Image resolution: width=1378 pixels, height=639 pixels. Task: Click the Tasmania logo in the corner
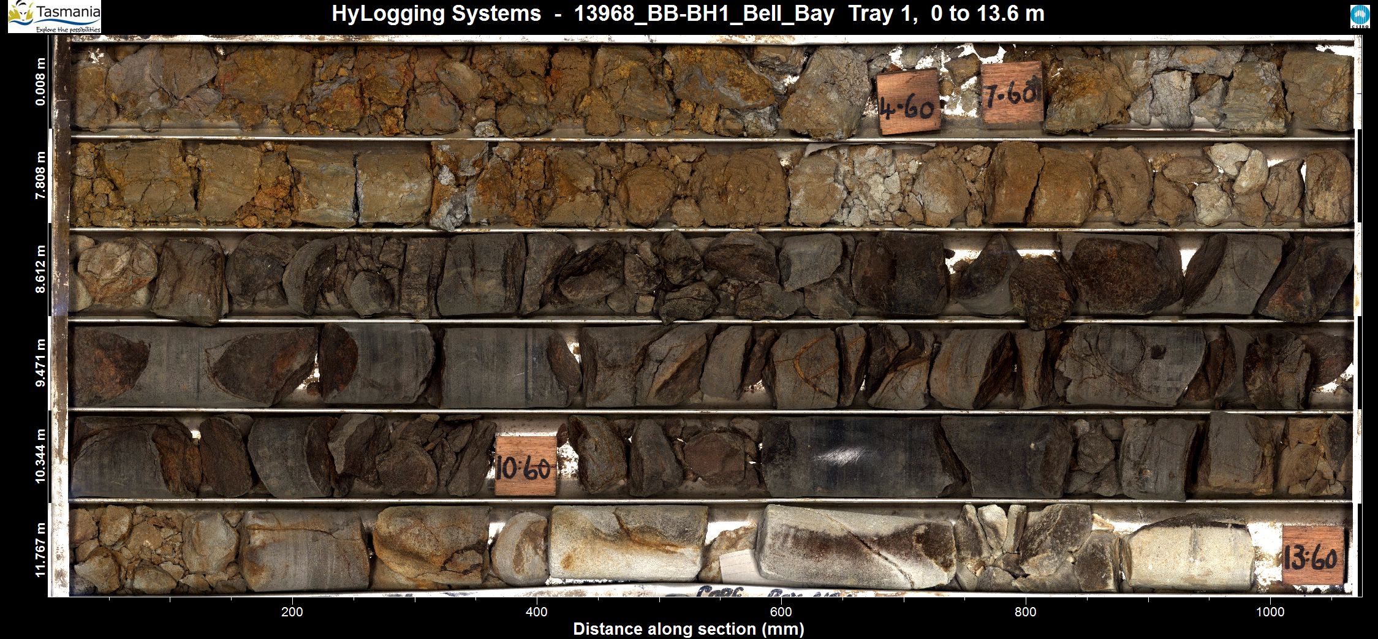pyautogui.click(x=55, y=17)
